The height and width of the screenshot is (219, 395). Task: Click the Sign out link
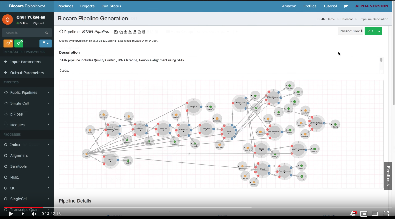coord(39,23)
